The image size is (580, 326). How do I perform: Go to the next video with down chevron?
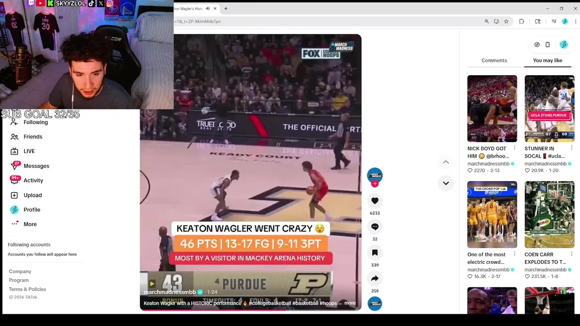pos(446,183)
